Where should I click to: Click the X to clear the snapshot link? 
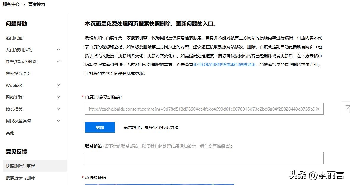point(318,109)
